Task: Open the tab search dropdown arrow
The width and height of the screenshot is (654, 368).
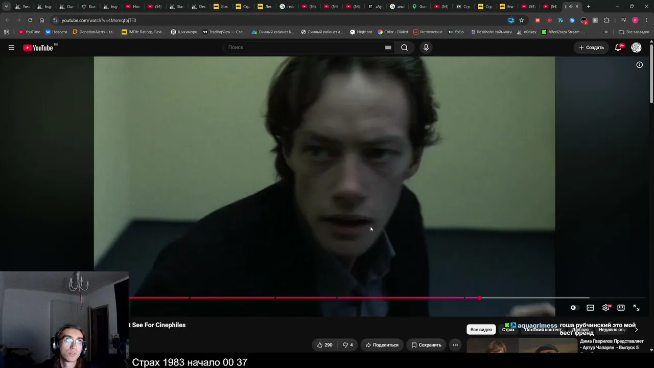Action: (x=6, y=7)
